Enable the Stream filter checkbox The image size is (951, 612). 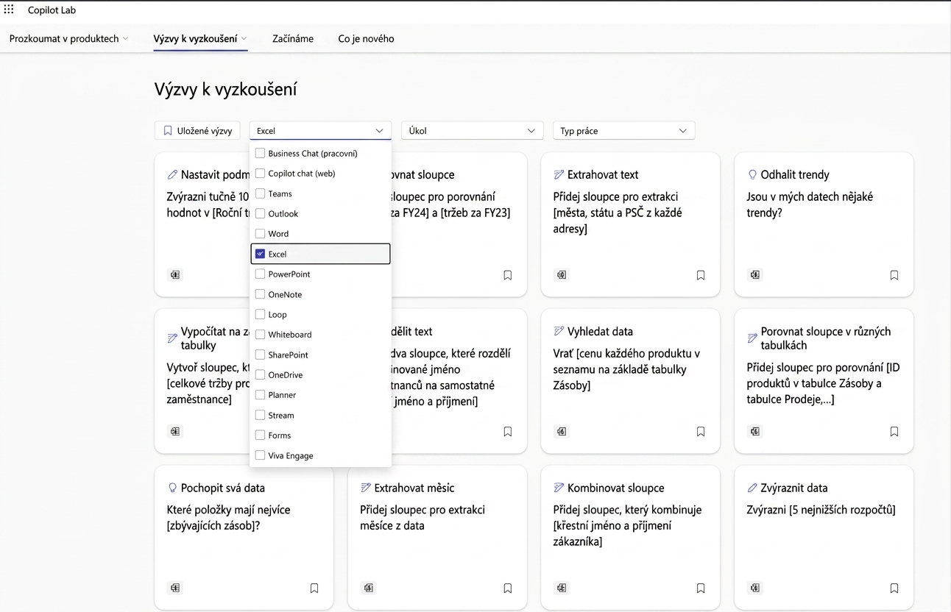coord(260,415)
